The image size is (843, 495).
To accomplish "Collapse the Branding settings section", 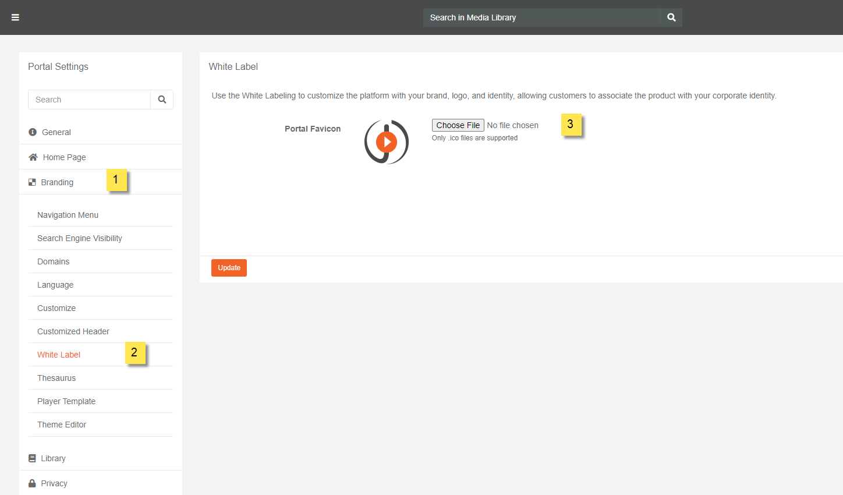I will pyautogui.click(x=56, y=181).
